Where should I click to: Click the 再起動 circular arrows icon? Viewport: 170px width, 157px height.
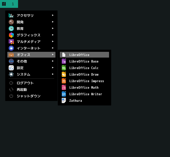click(11, 89)
